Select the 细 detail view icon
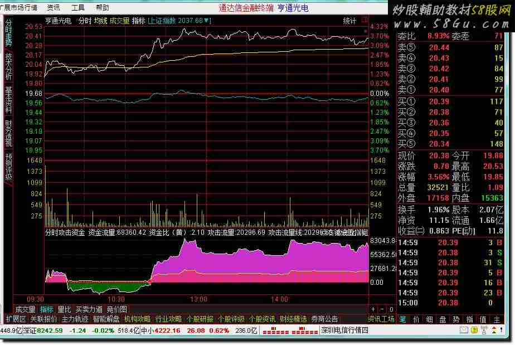This screenshot has width=515, height=345. coord(429,319)
